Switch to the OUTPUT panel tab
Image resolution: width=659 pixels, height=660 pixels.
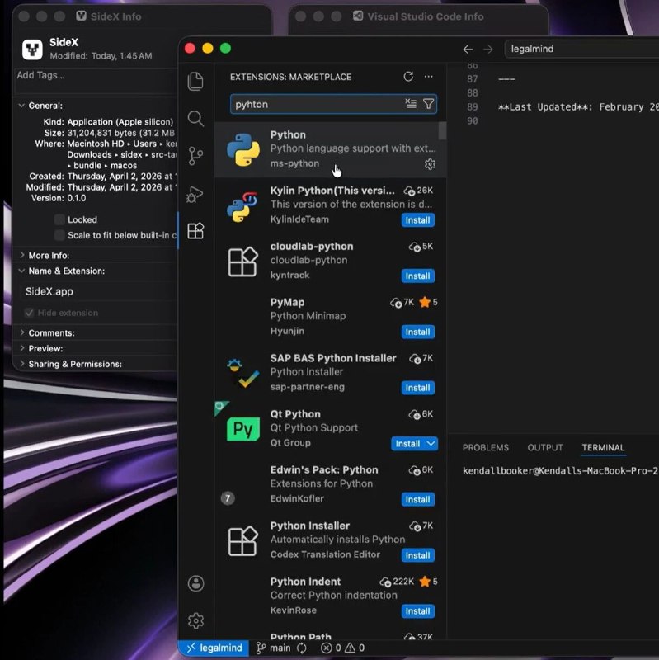point(545,447)
